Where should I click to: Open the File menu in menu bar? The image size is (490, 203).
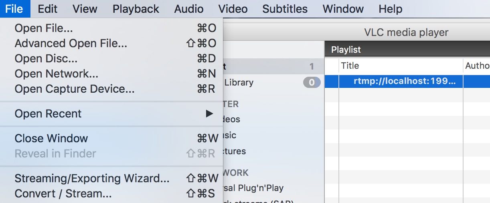pyautogui.click(x=15, y=9)
